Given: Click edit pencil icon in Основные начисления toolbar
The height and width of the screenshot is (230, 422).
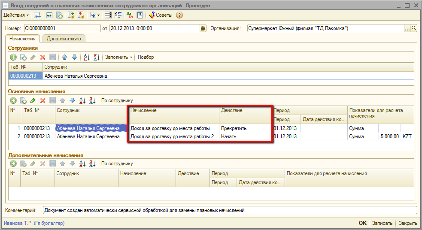Looking at the screenshot, I should [x=33, y=100].
